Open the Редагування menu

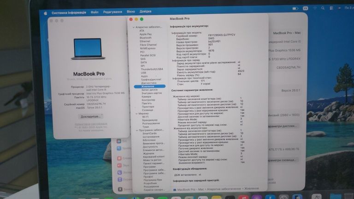112,12
